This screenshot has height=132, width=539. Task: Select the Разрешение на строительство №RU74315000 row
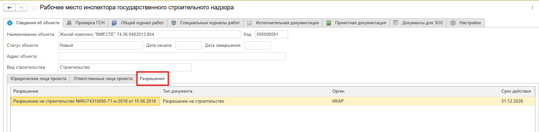[x=85, y=101]
